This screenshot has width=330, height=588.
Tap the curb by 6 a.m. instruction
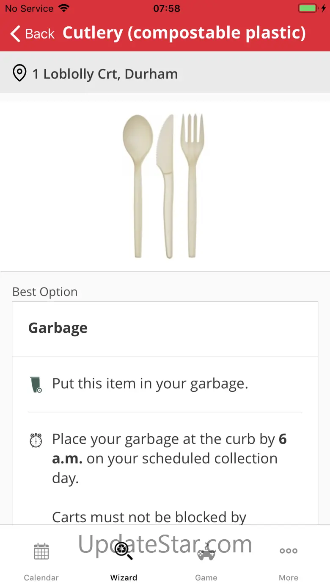coord(169,459)
